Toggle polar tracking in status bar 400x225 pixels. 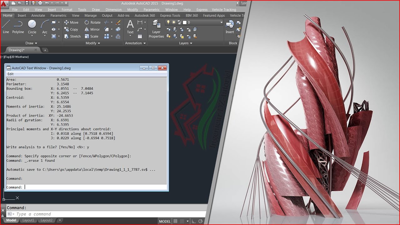tap(200, 221)
